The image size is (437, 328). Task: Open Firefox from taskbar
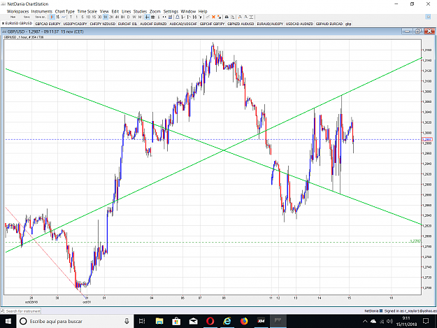[244, 321]
